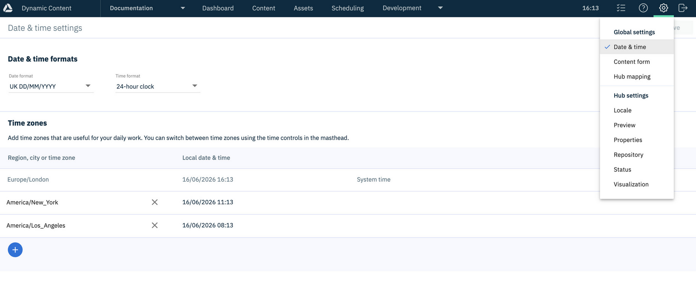Screen dimensions: 696x284
Task: Select Visualization in Hub settings
Action: click(x=637, y=184)
